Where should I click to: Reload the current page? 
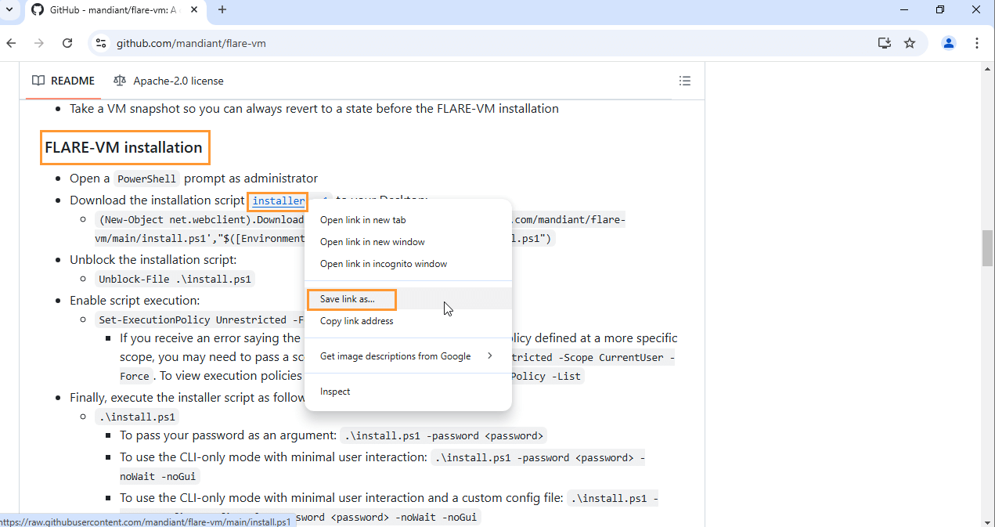pyautogui.click(x=67, y=43)
